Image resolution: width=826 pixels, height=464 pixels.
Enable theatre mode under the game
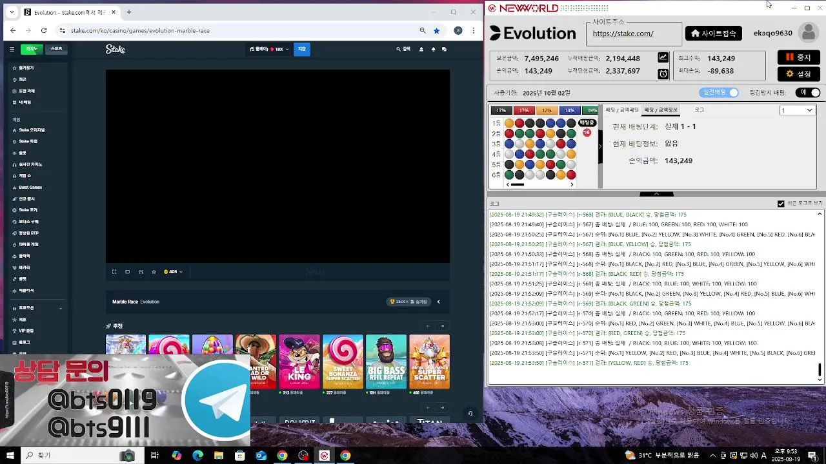coord(127,272)
